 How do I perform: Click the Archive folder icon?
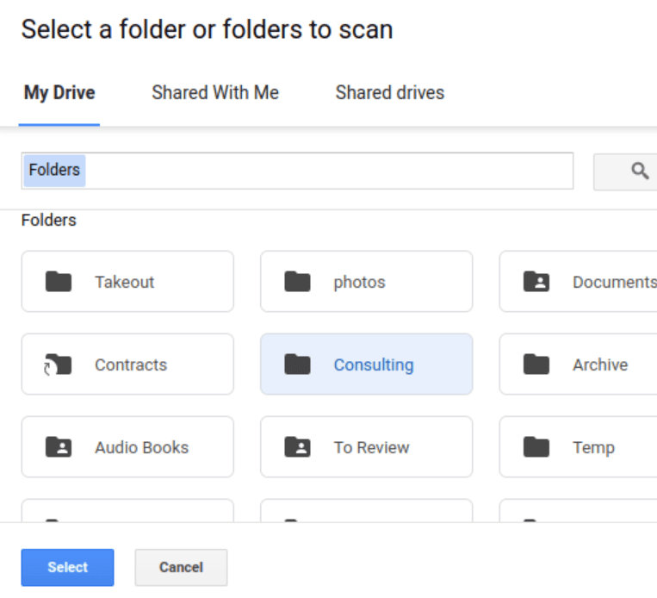tap(536, 364)
